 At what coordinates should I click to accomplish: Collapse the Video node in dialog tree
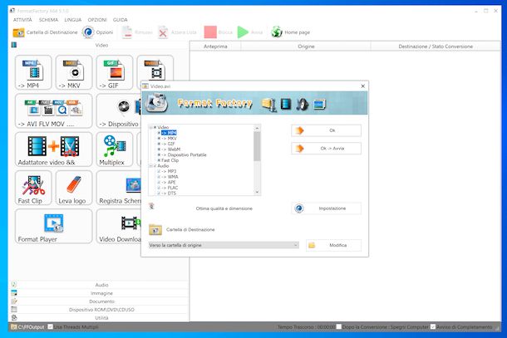point(150,127)
